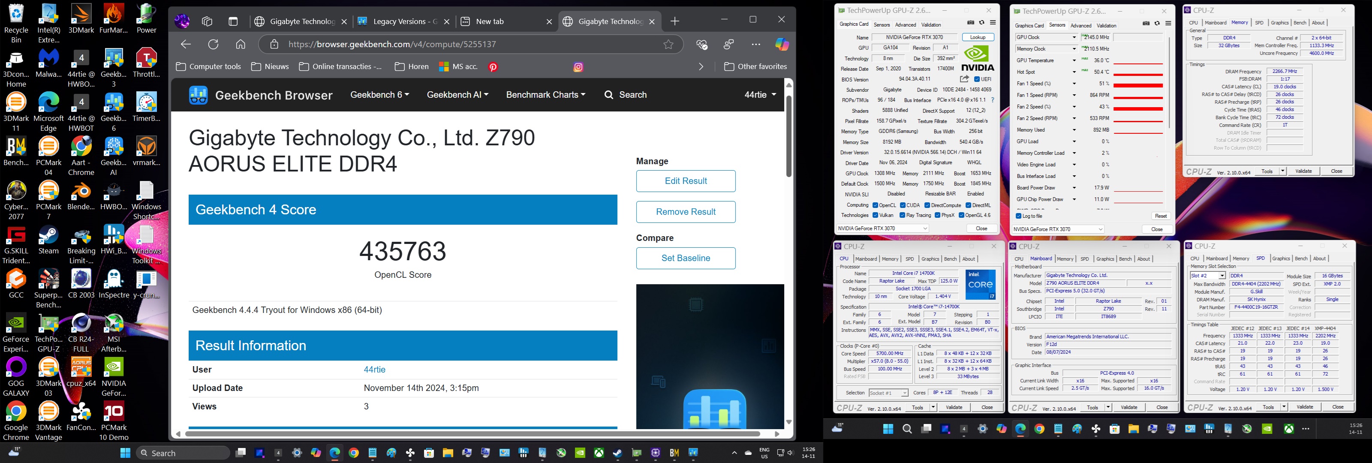Open the Instagram bookmark icon
The height and width of the screenshot is (463, 1372).
tap(578, 66)
